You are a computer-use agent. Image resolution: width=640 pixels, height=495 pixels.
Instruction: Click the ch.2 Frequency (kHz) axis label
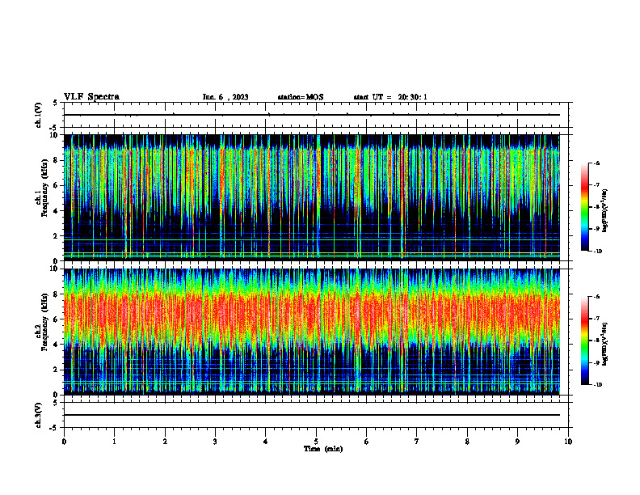point(42,322)
